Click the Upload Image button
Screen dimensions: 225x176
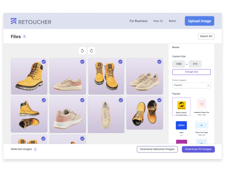pos(200,21)
